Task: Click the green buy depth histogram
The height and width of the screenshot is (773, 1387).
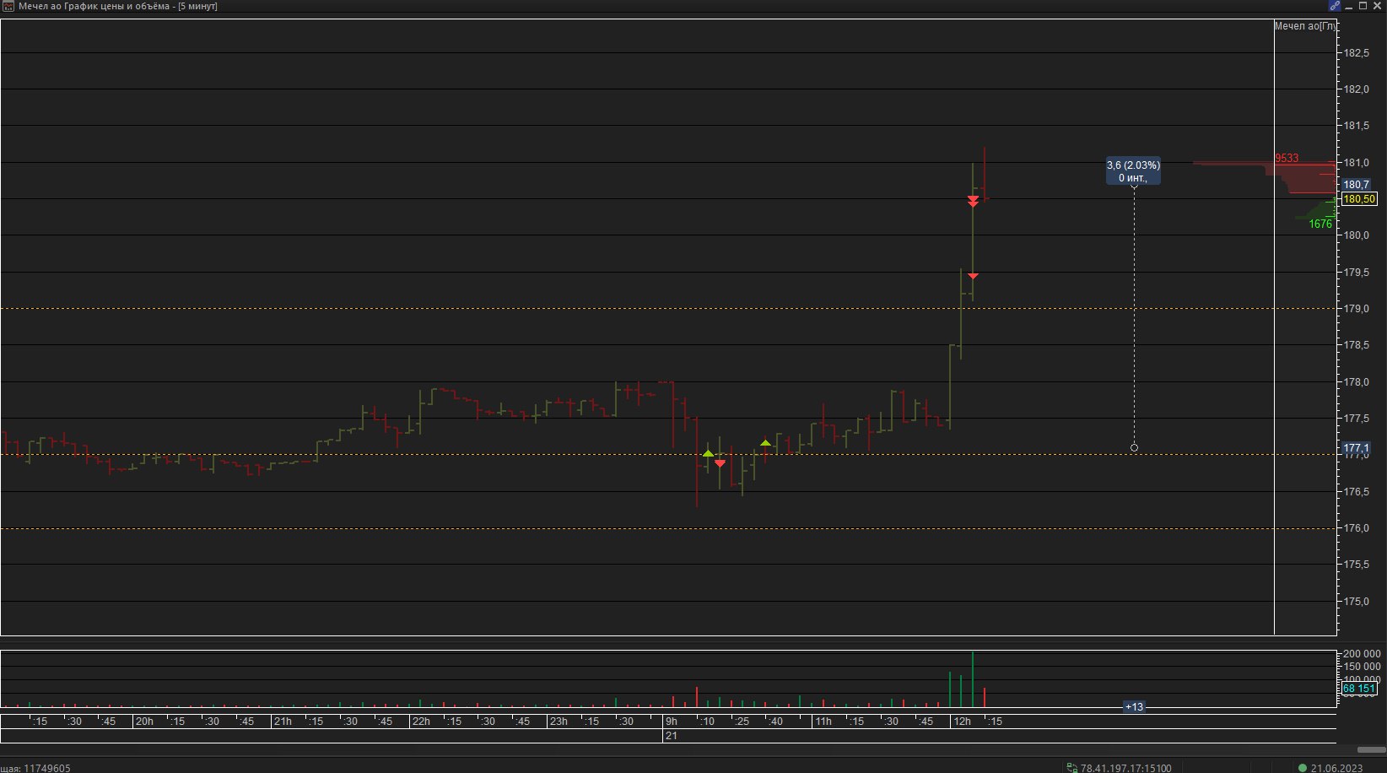Action: pos(1319,209)
